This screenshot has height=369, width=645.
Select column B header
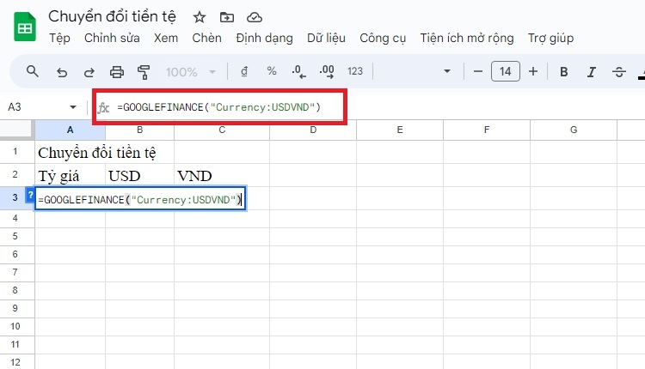(140, 130)
